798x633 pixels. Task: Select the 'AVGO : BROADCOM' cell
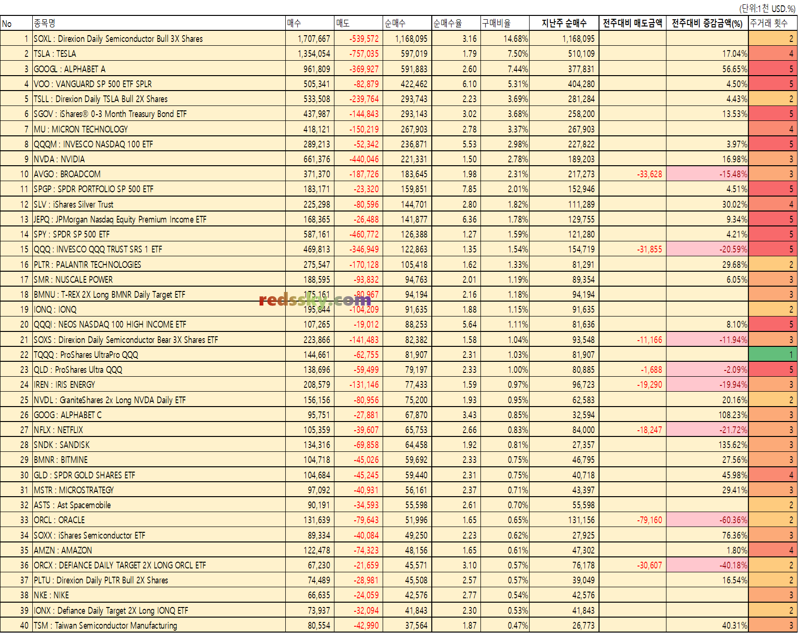159,174
